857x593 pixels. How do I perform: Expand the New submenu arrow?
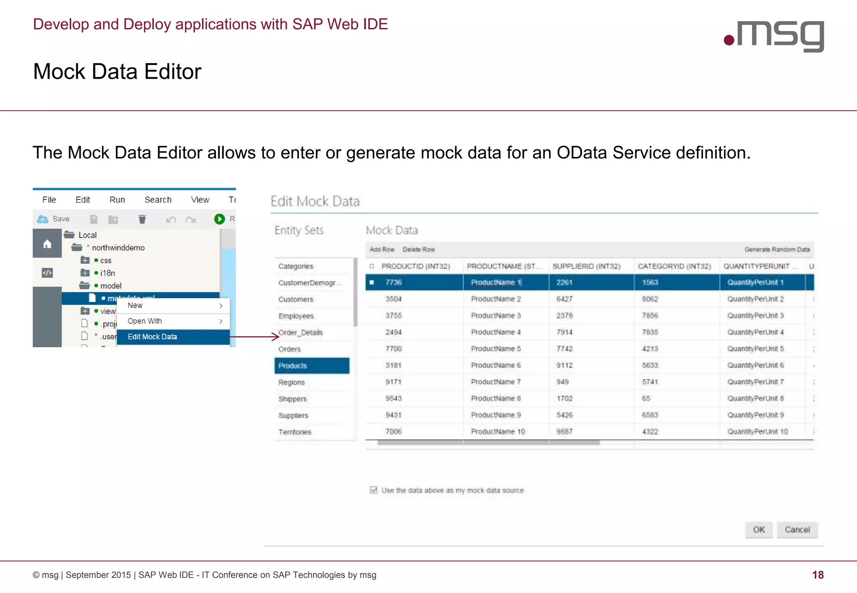tap(221, 306)
